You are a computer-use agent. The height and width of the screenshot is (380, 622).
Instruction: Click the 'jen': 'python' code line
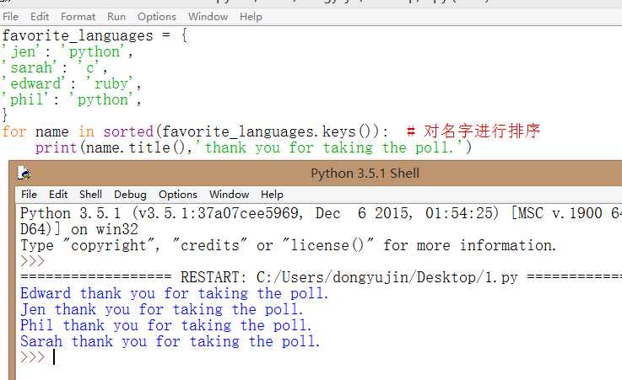pyautogui.click(x=67, y=52)
